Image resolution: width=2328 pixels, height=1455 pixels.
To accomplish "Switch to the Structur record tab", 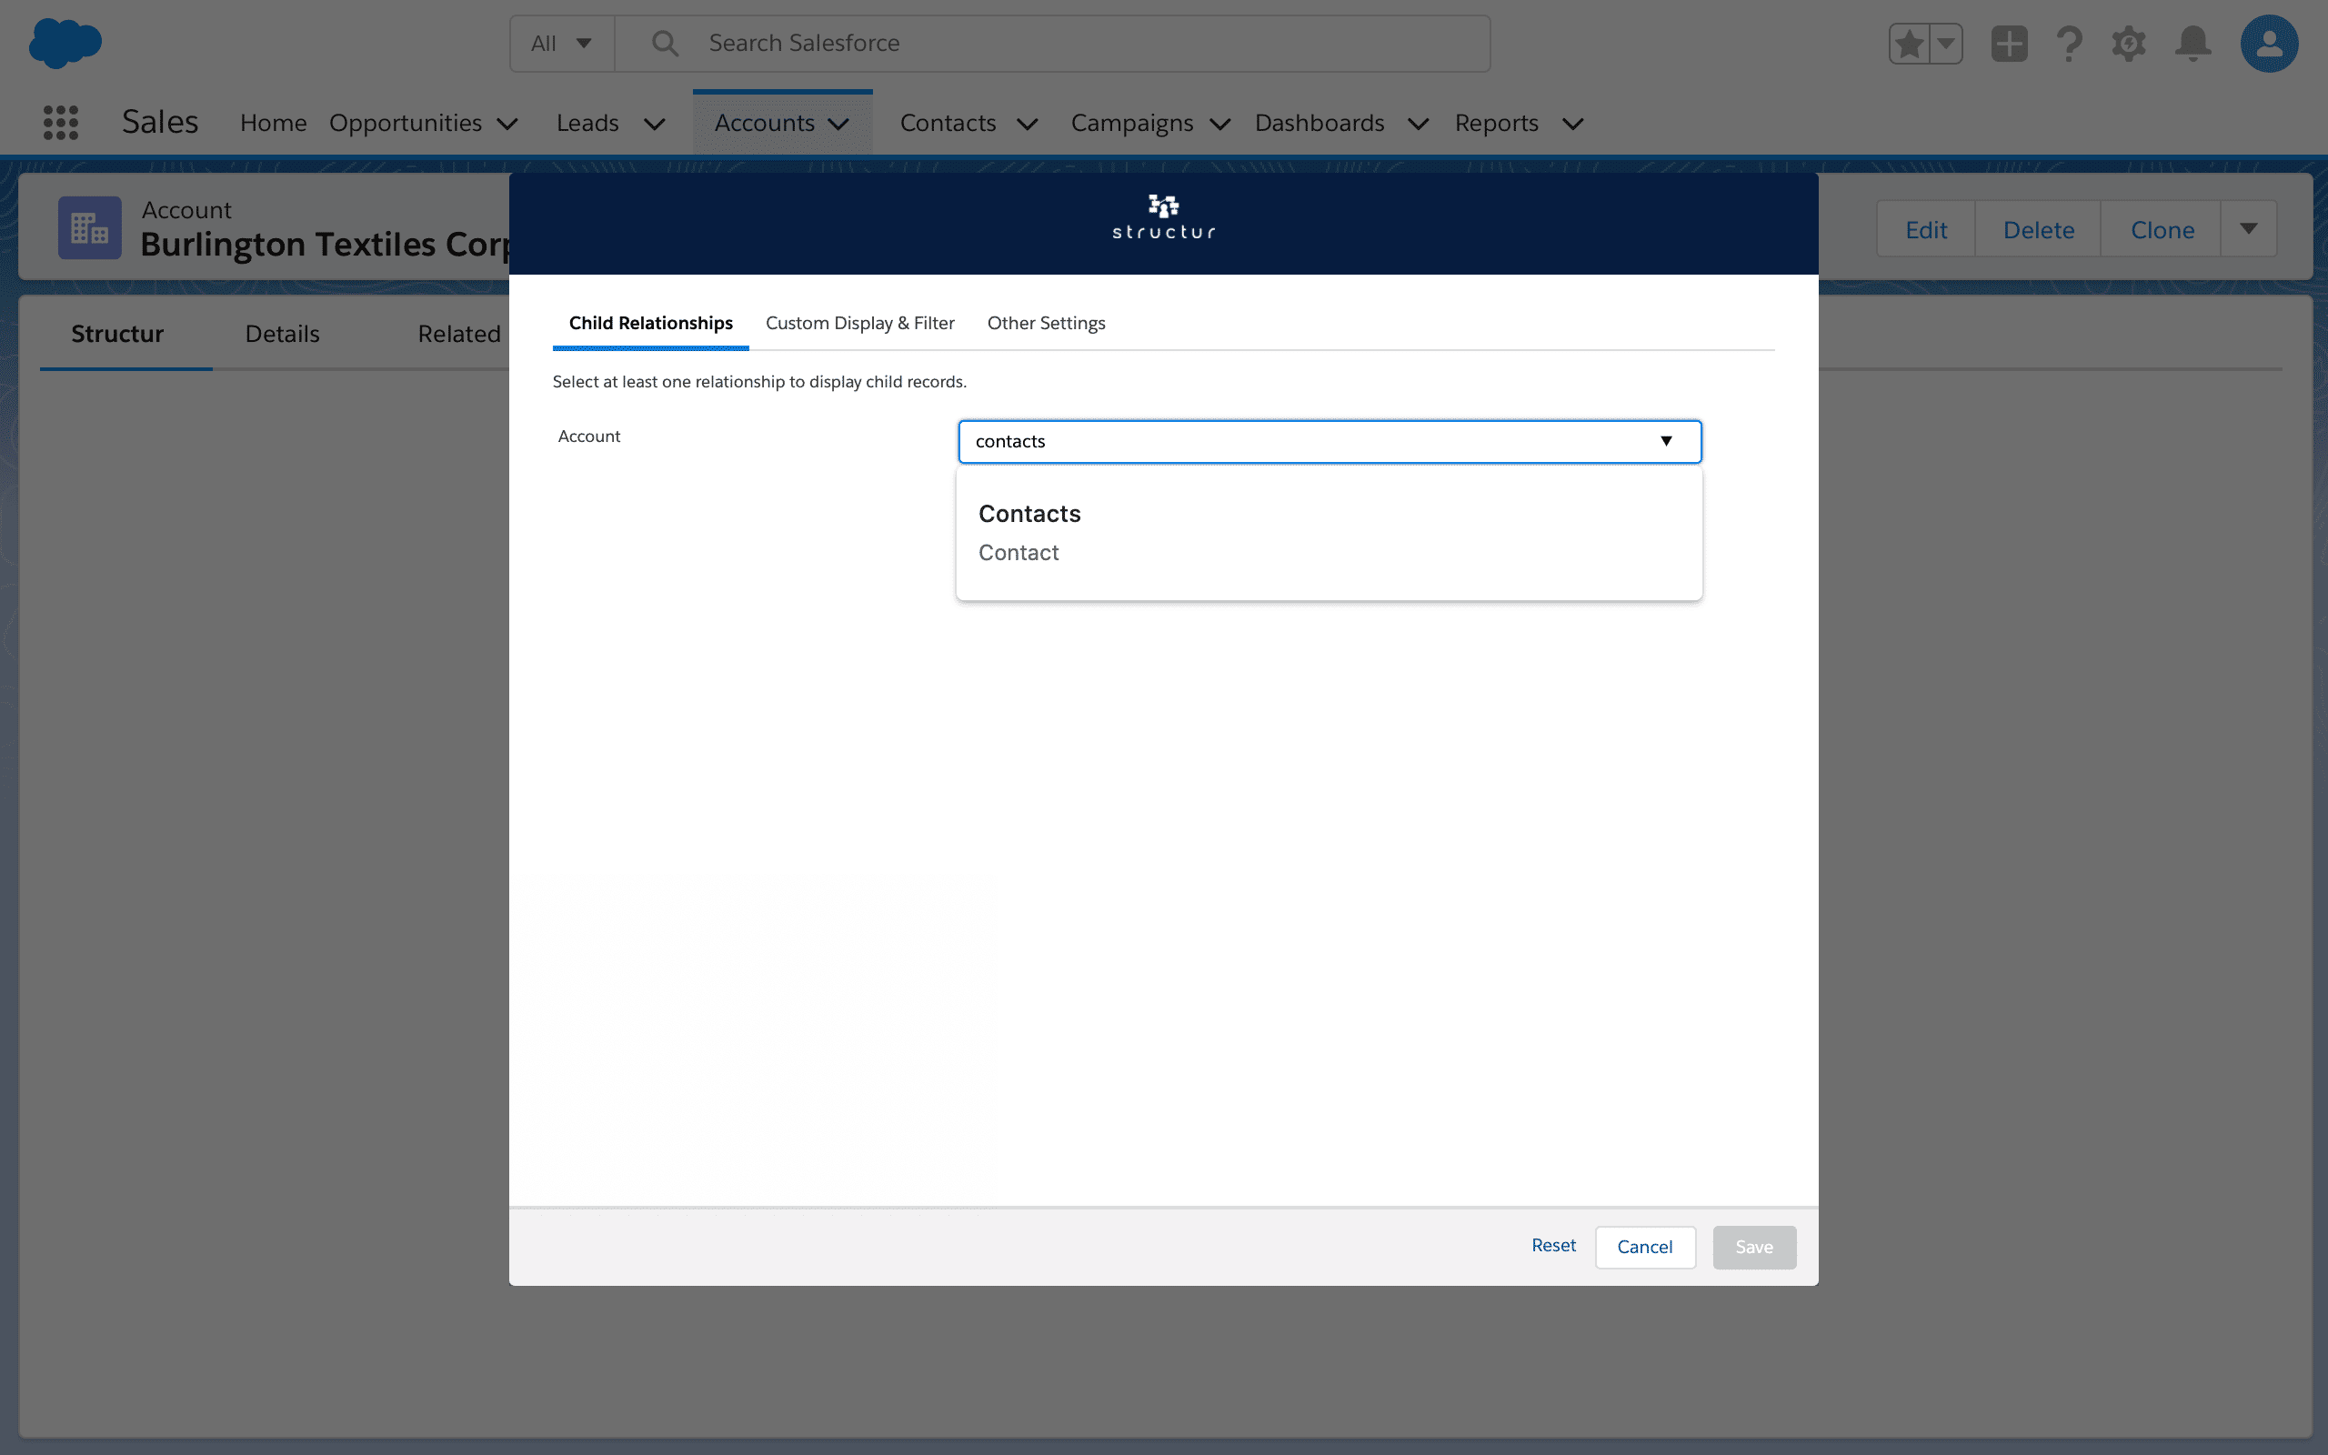I will [117, 334].
